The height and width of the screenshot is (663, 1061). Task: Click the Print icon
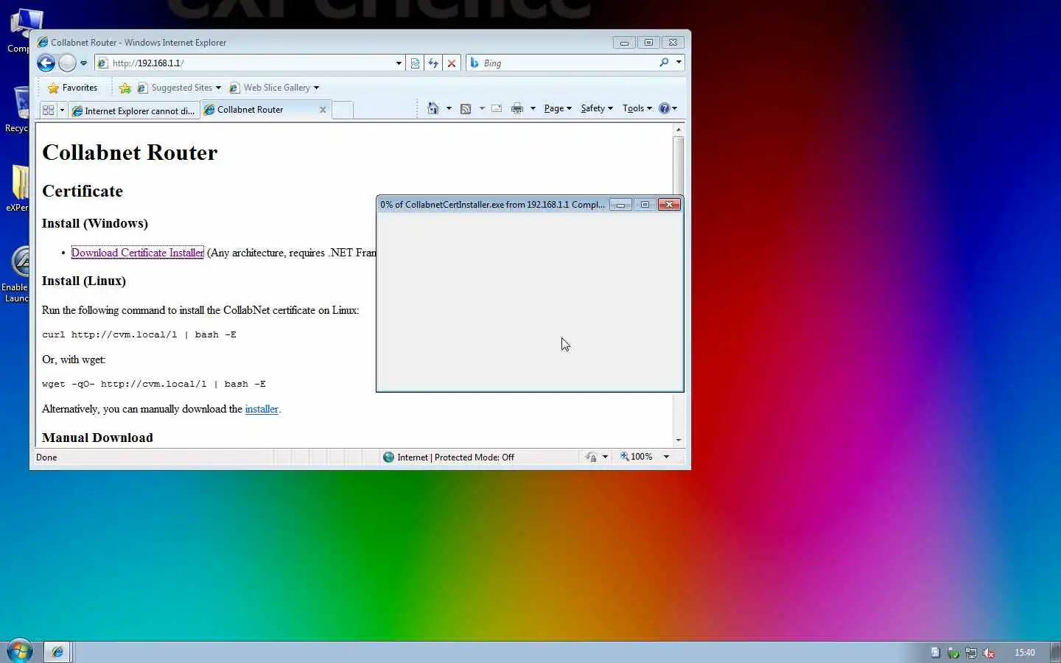click(517, 108)
